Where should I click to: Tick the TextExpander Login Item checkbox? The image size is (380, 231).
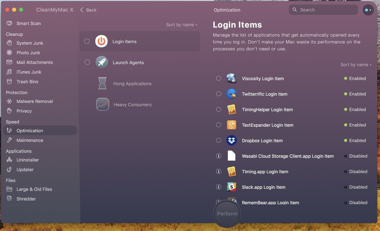(218, 125)
